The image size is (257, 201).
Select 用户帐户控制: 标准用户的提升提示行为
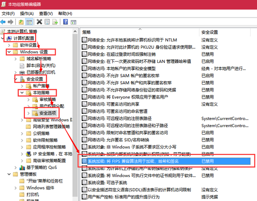(x=124, y=197)
